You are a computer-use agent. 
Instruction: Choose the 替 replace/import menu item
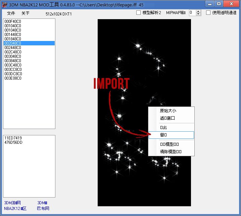[171, 135]
